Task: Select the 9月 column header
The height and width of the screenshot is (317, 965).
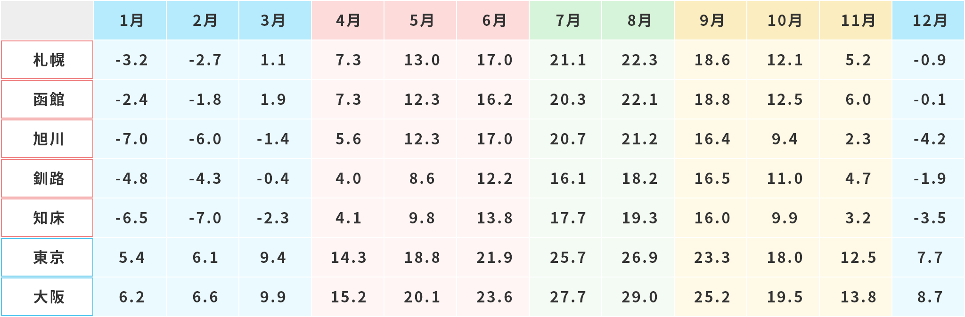Action: (711, 20)
